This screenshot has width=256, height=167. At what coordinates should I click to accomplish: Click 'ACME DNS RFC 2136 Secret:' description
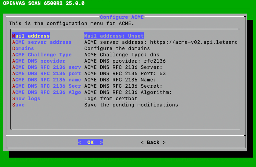pos(123,86)
